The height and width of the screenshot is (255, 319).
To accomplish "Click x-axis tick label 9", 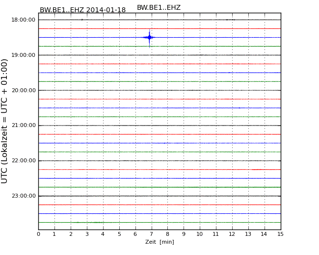I will click(x=184, y=234).
